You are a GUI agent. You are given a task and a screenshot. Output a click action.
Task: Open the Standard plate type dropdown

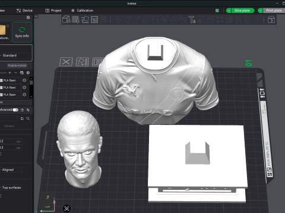point(14,56)
